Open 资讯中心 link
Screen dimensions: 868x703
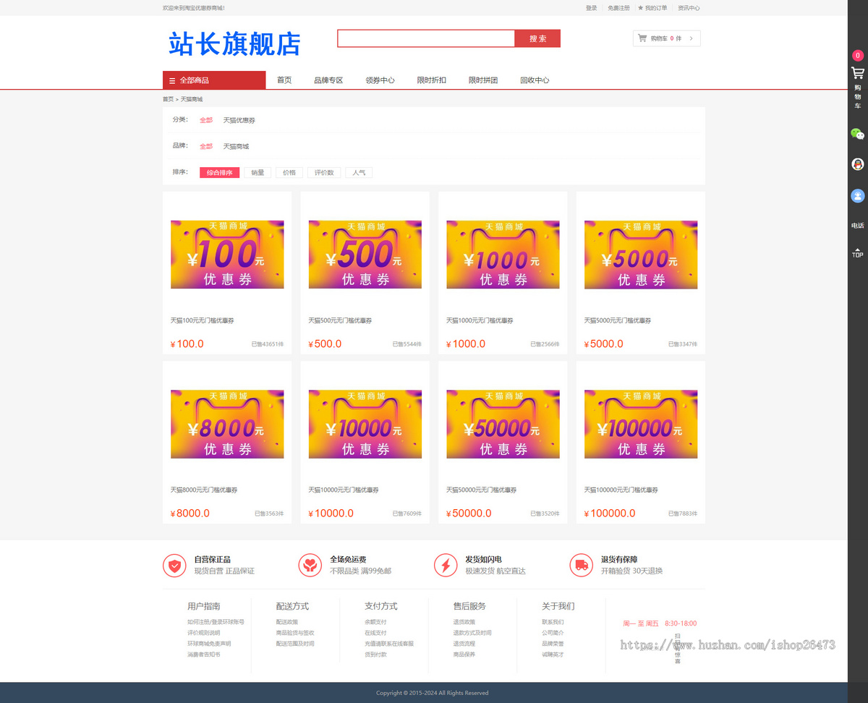point(689,8)
